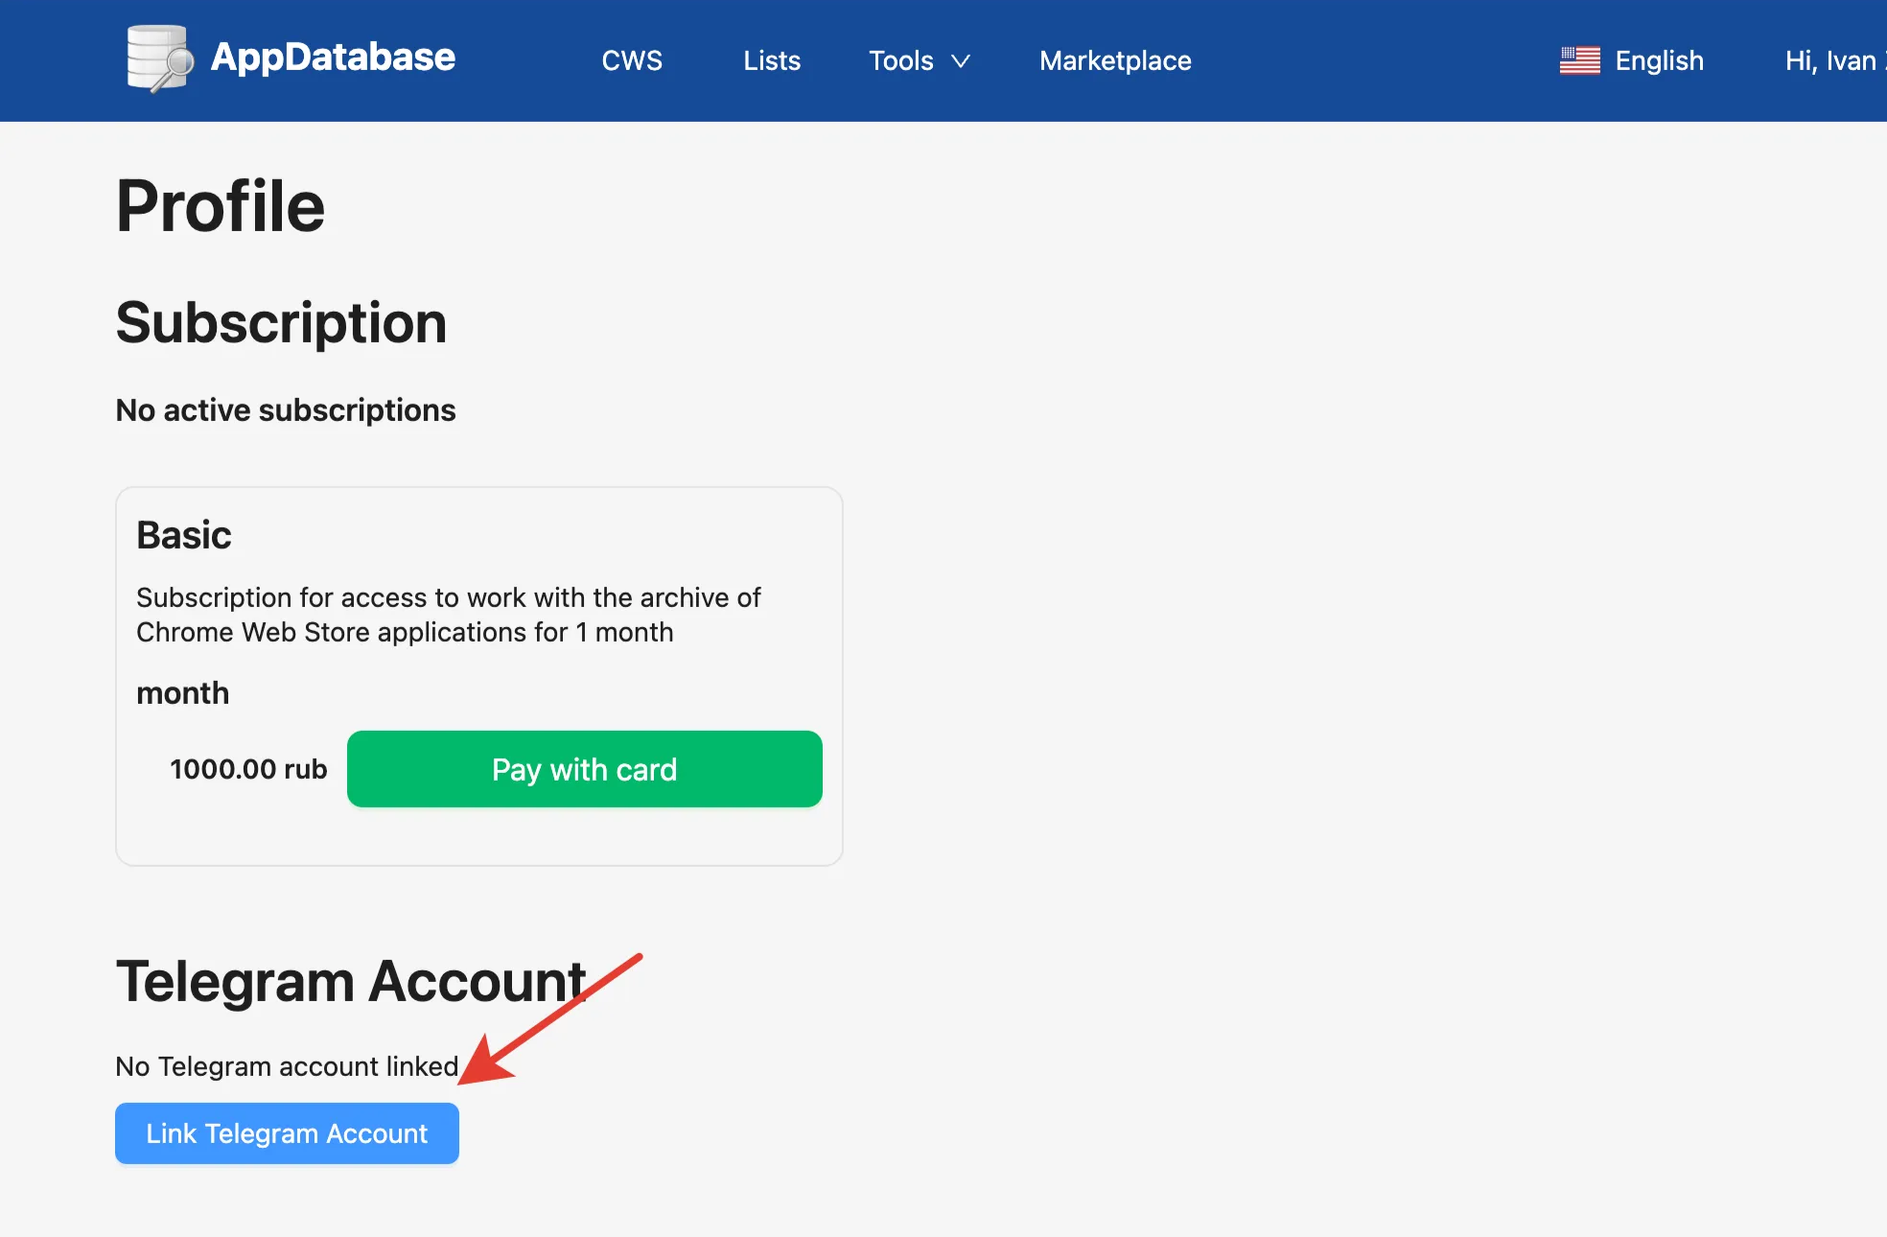Navigate to Marketplace
Viewport: 1887px width, 1237px height.
1115,60
